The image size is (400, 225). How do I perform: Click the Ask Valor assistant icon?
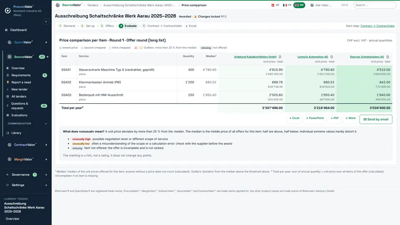coord(312,5)
